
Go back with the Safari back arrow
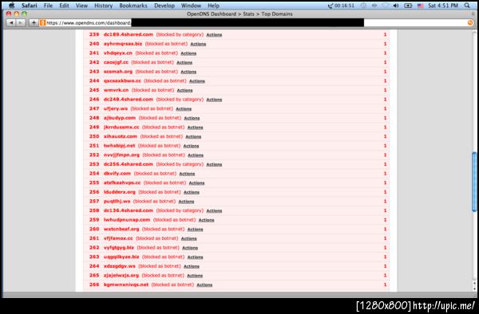[x=11, y=22]
